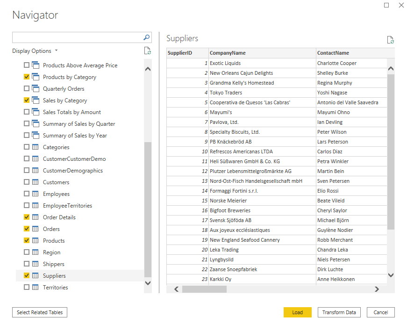Select the Shippers tree item label
Image resolution: width=407 pixels, height=324 pixels.
(53, 264)
